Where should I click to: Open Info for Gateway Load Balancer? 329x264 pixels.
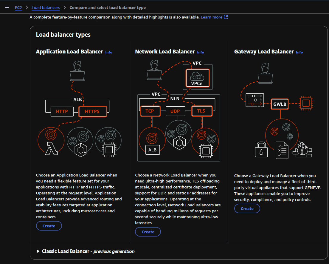[x=299, y=52]
